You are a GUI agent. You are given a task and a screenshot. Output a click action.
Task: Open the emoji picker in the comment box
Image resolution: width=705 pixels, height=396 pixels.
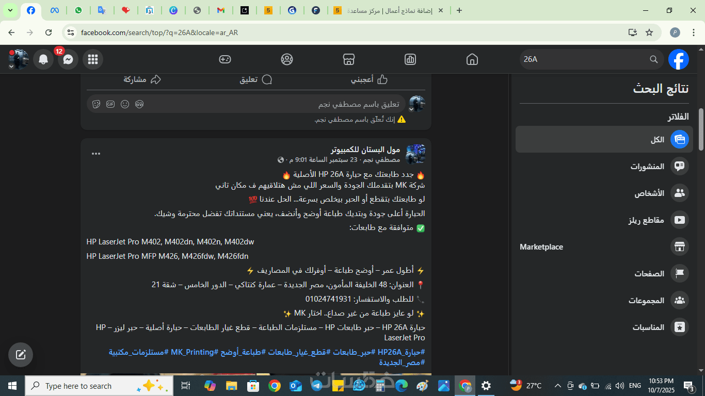pyautogui.click(x=125, y=104)
